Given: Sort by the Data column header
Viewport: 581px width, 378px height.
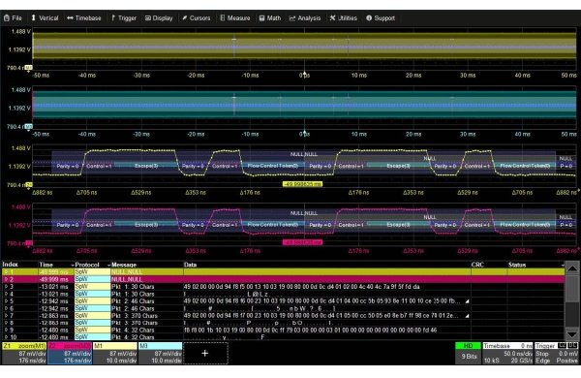Looking at the screenshot, I should (x=190, y=265).
